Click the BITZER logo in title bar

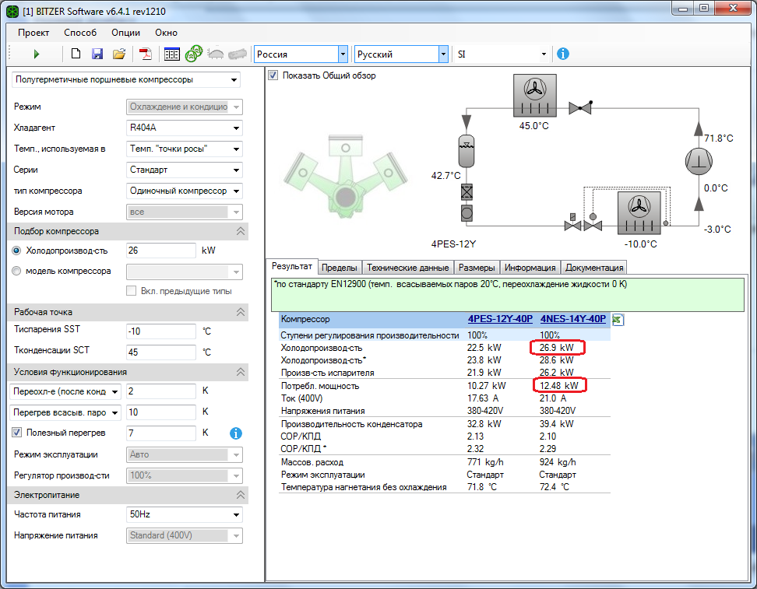tap(12, 11)
